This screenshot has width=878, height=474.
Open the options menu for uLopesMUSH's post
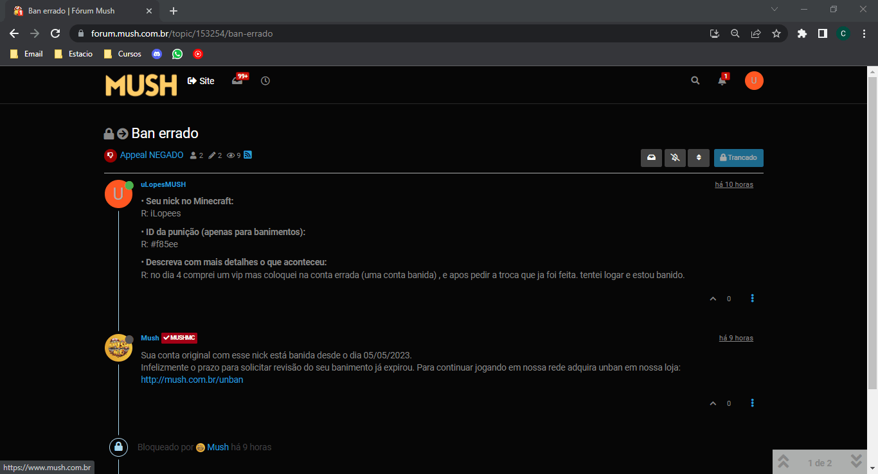(753, 299)
